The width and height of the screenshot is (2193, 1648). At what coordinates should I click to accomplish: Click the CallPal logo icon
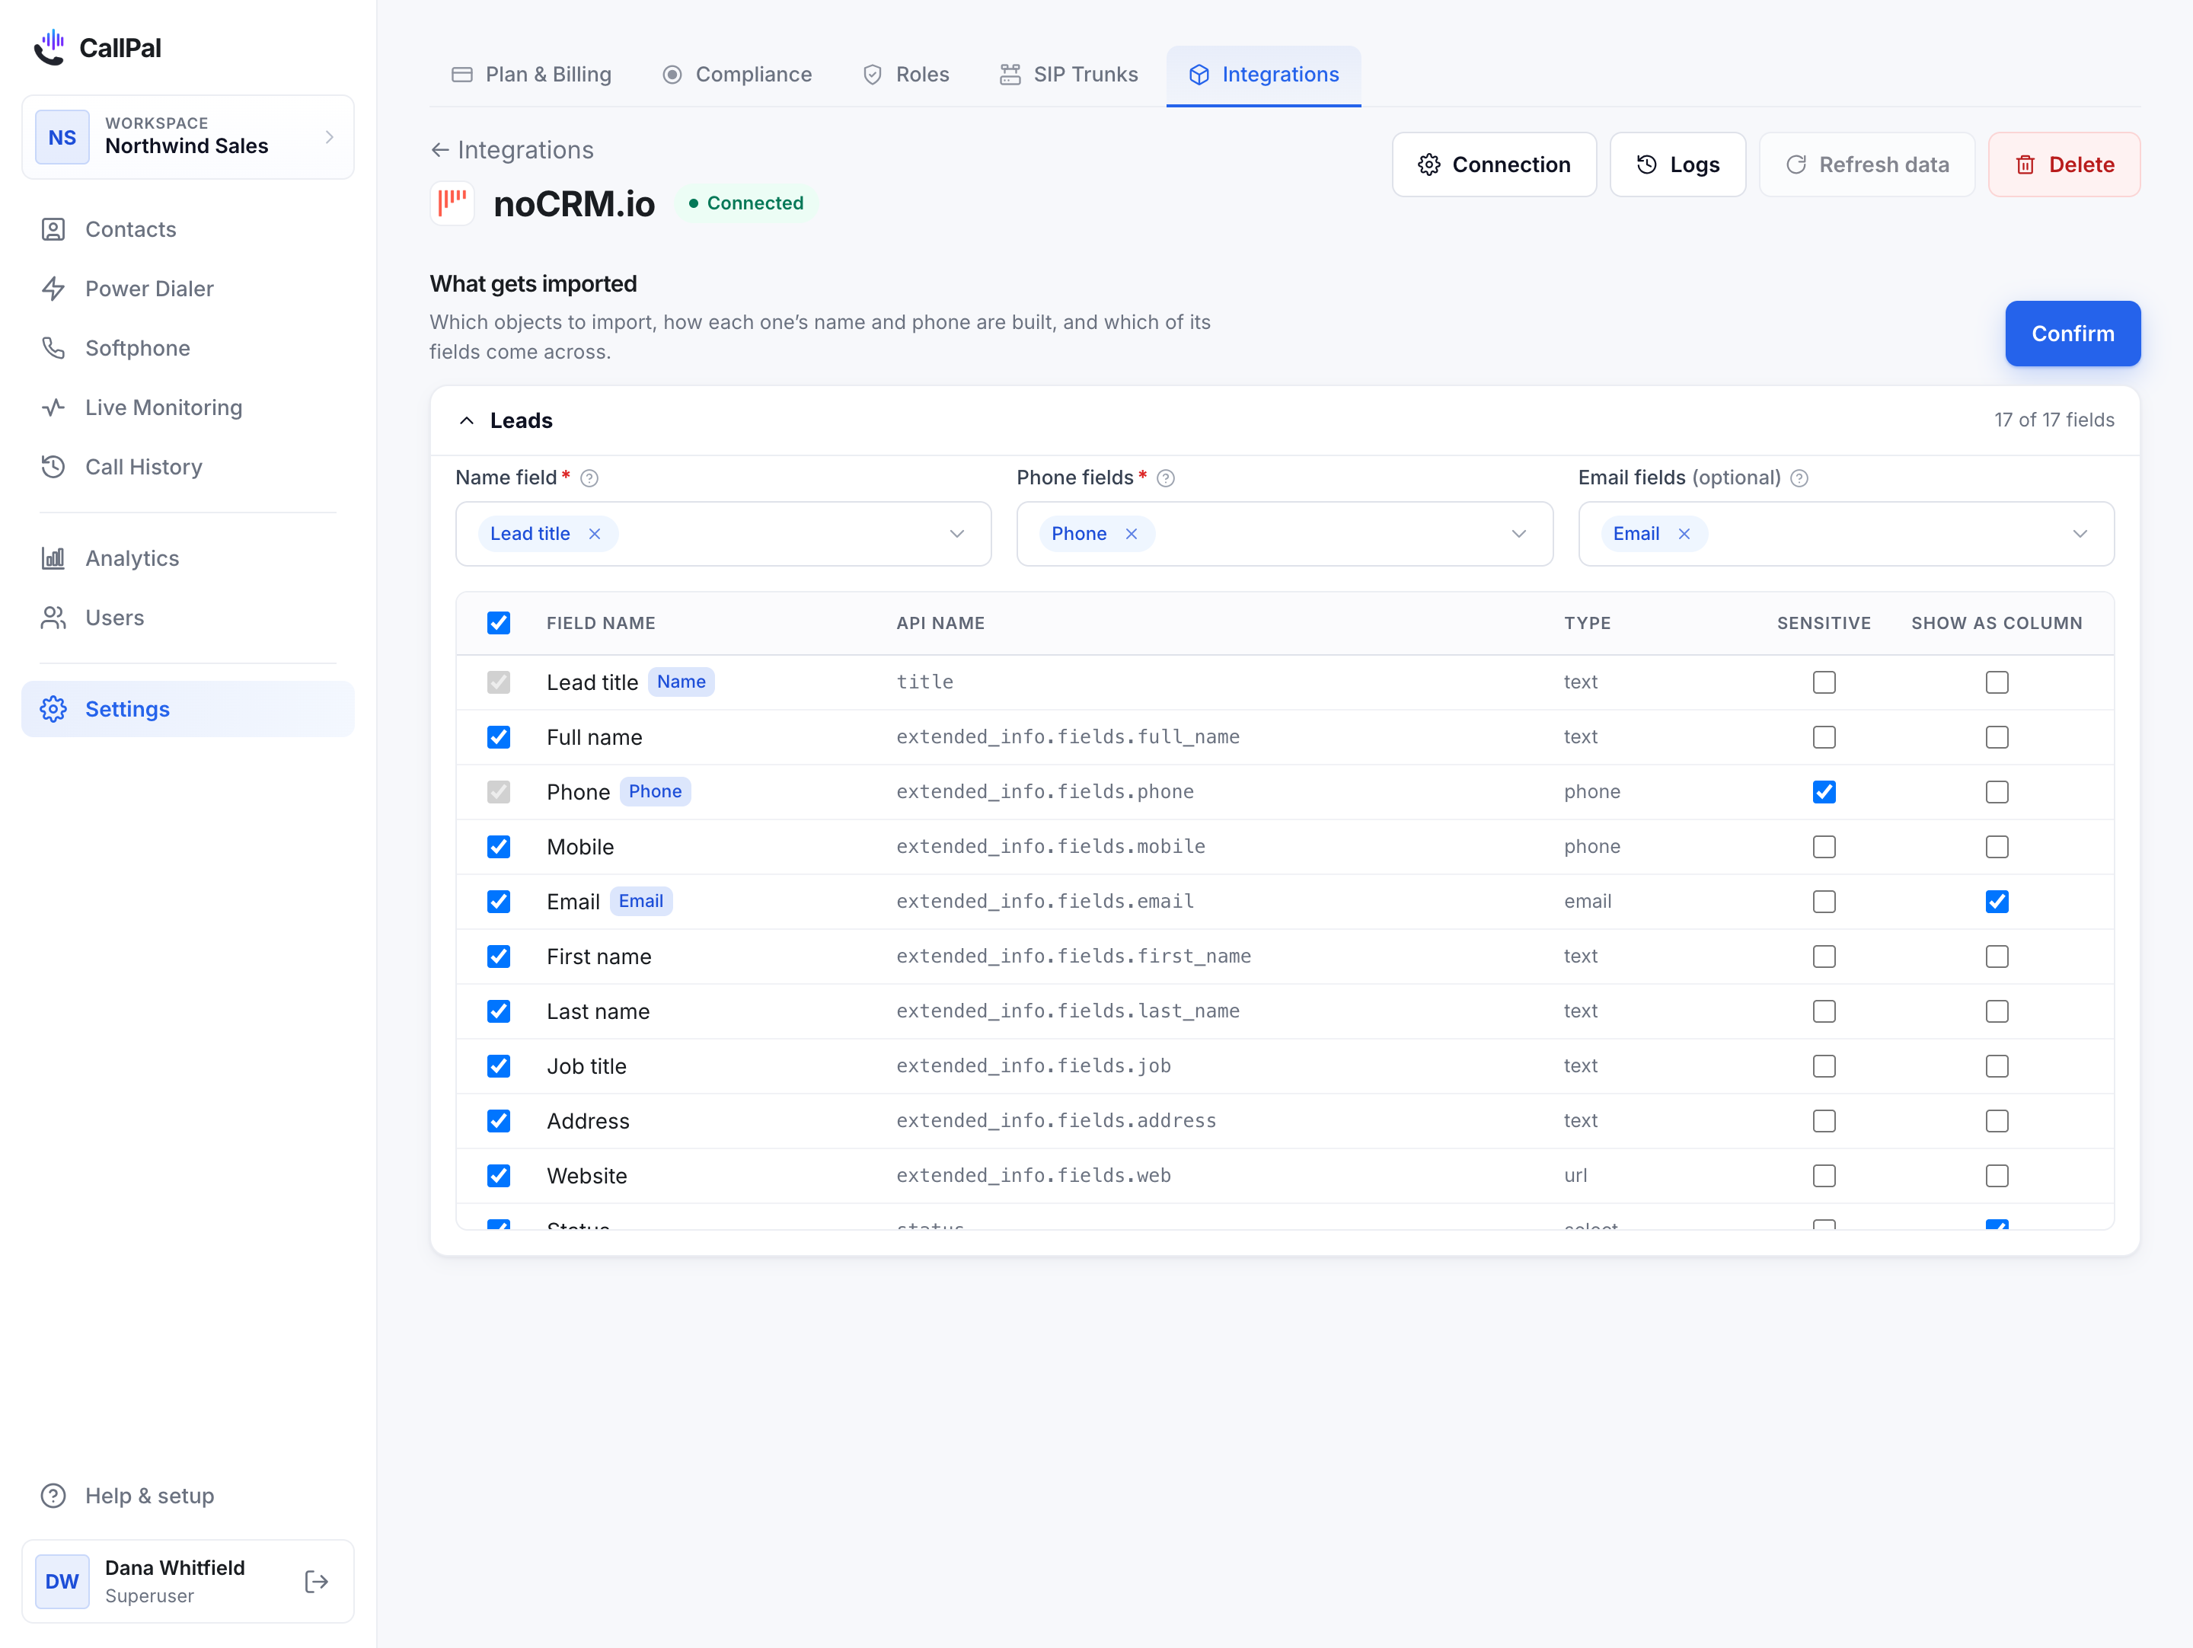(49, 46)
